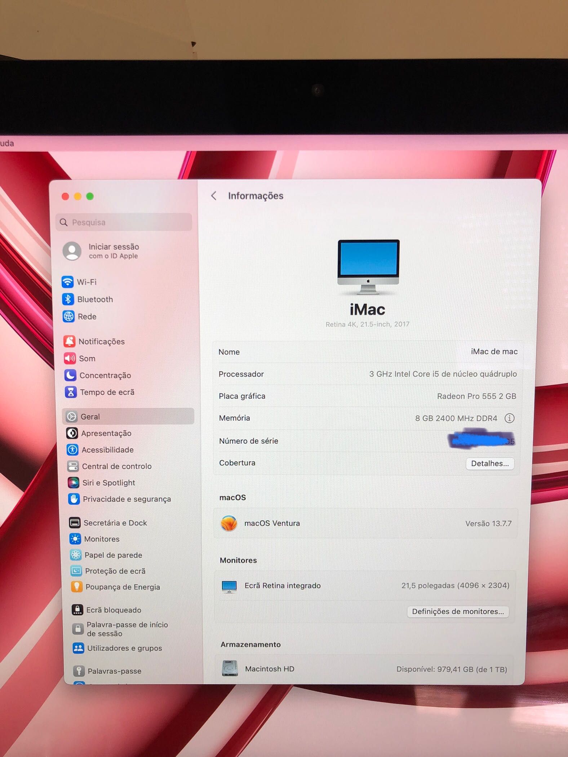
Task: Open Palavras-passe key icon
Action: click(79, 671)
